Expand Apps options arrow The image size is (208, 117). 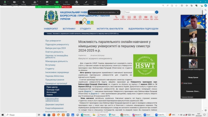point(98,2)
